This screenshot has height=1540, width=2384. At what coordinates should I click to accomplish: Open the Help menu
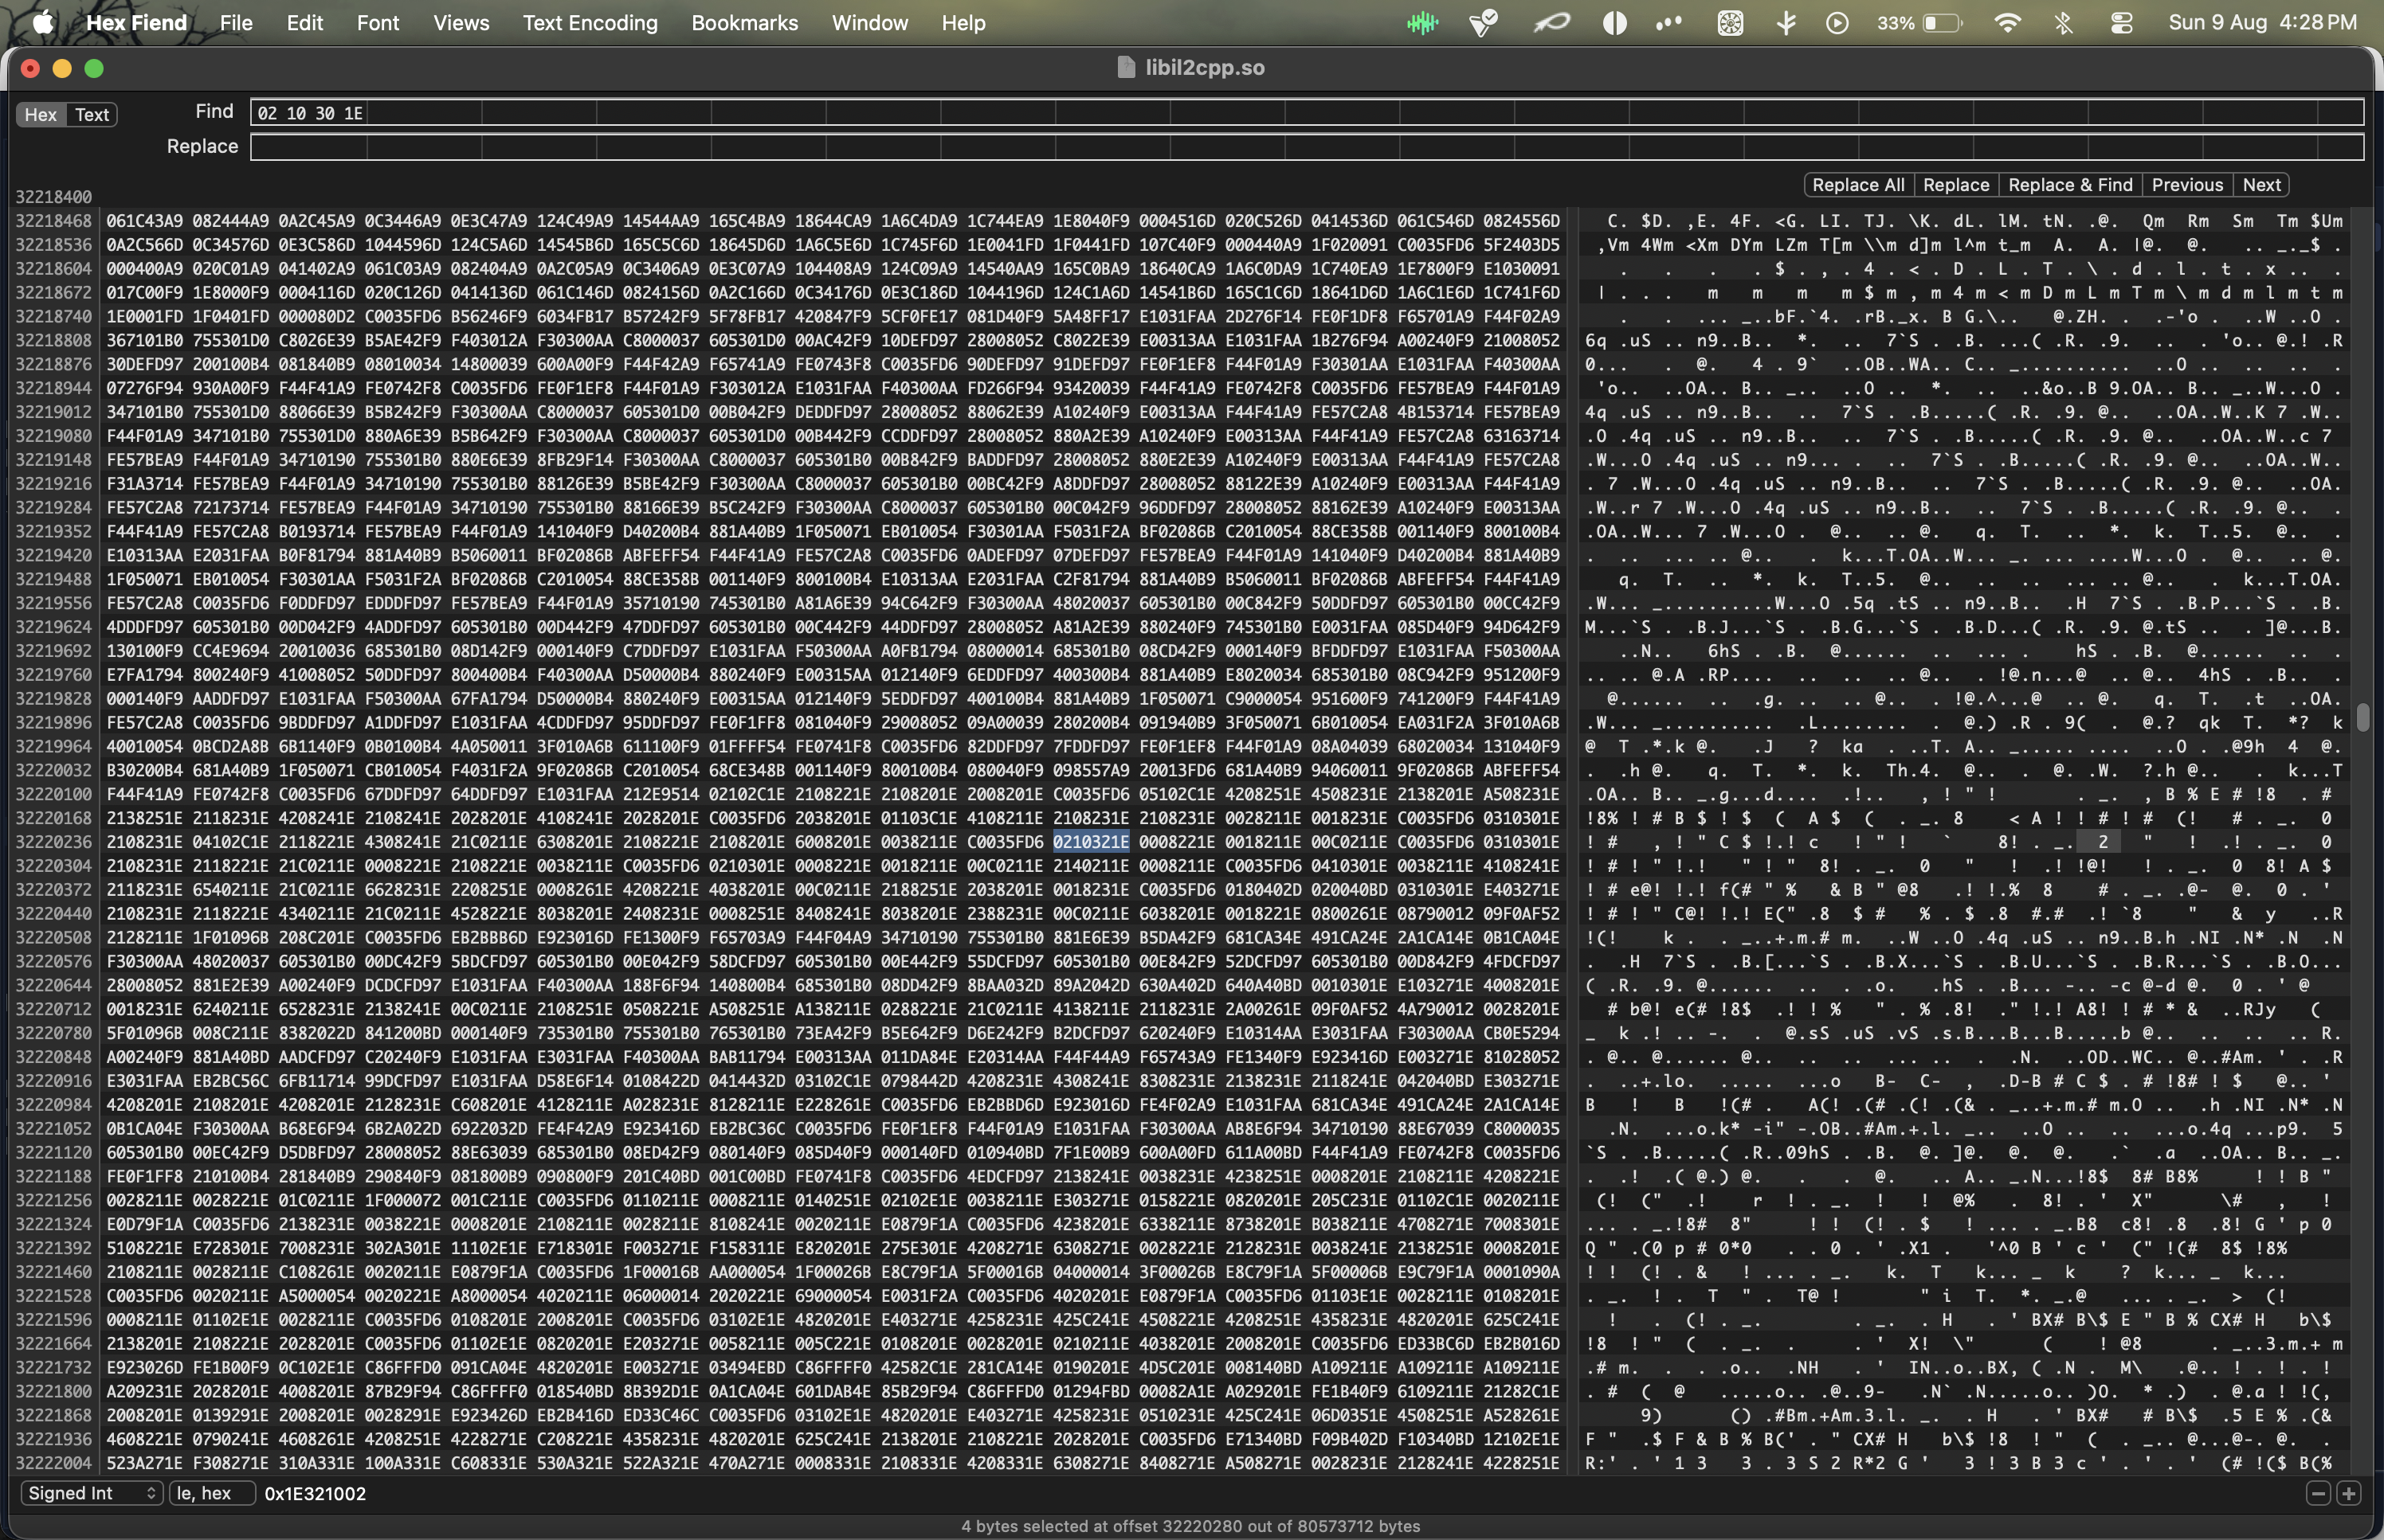click(x=963, y=22)
